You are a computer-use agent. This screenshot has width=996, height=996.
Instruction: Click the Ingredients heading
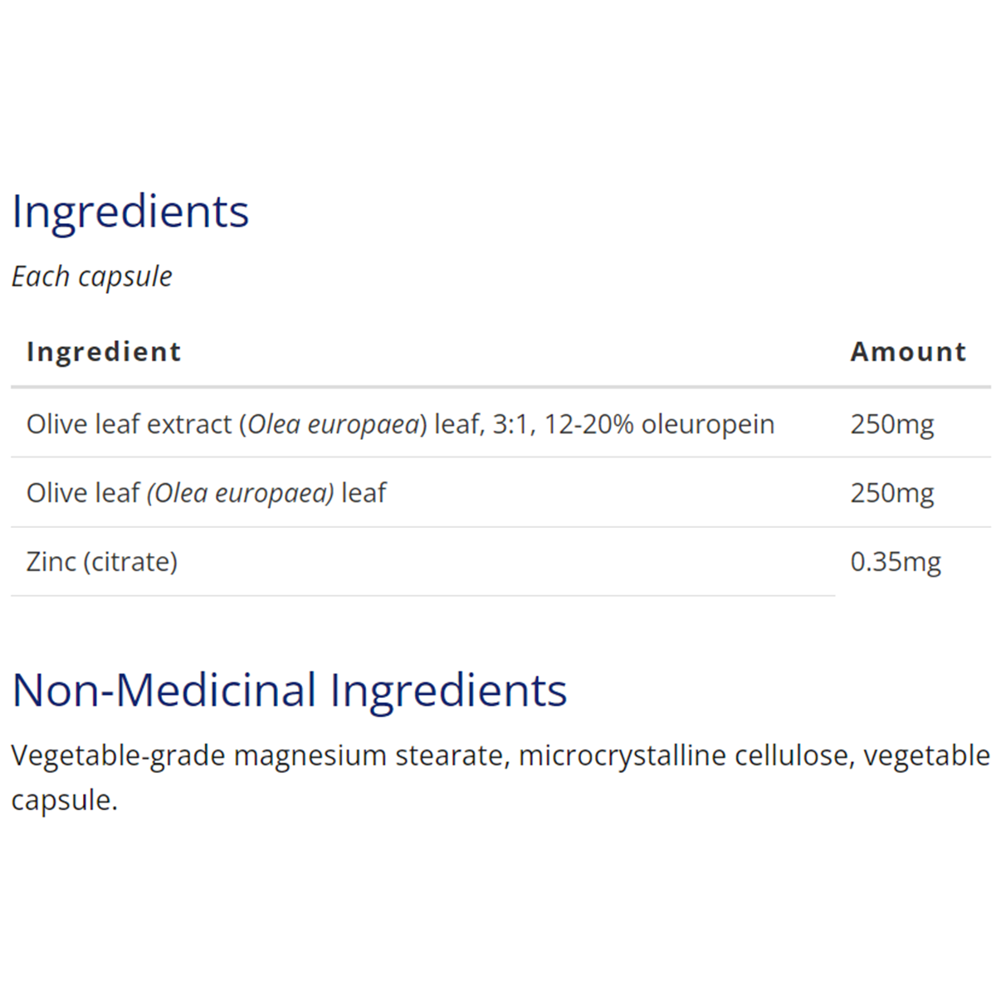130,212
